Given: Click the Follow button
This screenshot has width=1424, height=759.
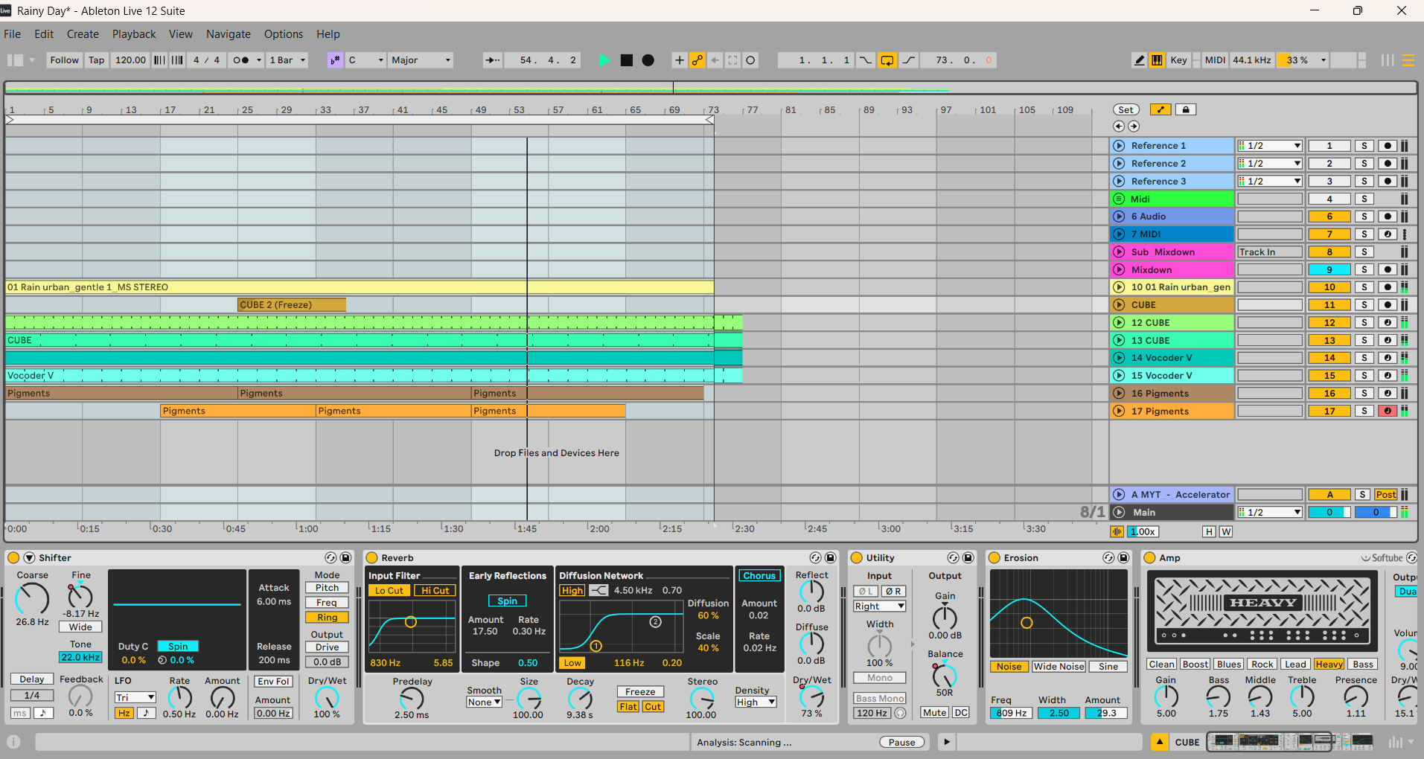Looking at the screenshot, I should click(x=65, y=60).
